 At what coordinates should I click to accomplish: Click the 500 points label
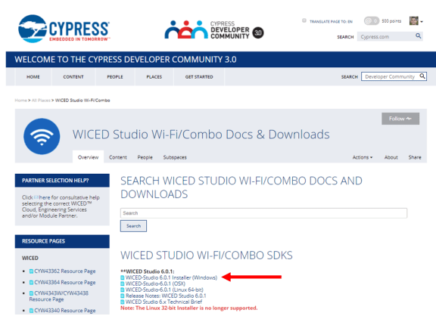[x=391, y=21]
